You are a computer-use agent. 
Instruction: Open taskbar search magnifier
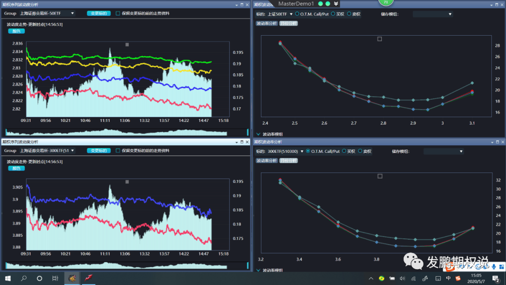point(23,278)
